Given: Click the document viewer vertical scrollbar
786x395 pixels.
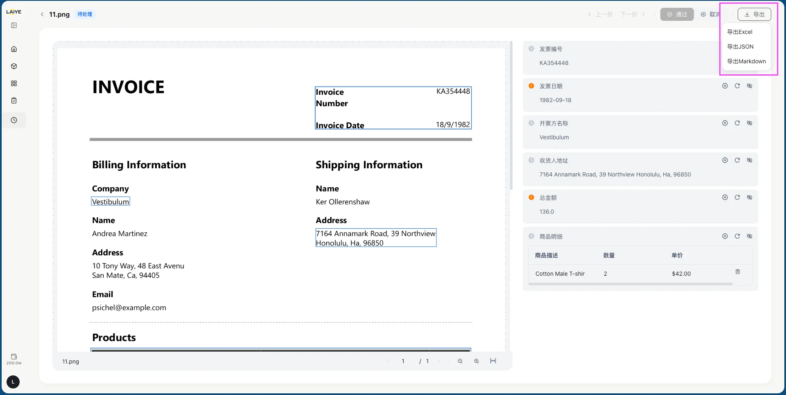Looking at the screenshot, I should (x=511, y=116).
